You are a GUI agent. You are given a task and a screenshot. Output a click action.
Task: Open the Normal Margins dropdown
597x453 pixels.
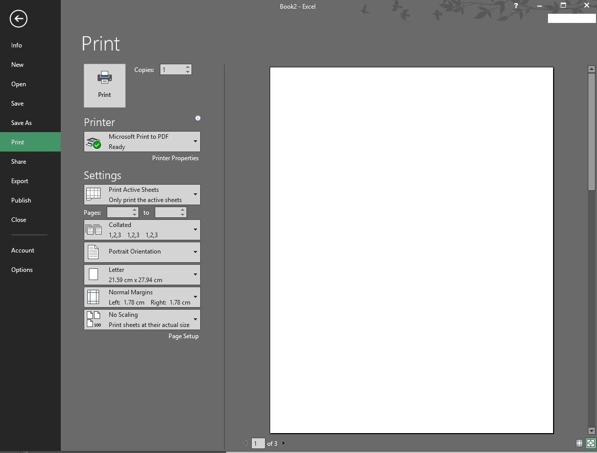pyautogui.click(x=142, y=297)
